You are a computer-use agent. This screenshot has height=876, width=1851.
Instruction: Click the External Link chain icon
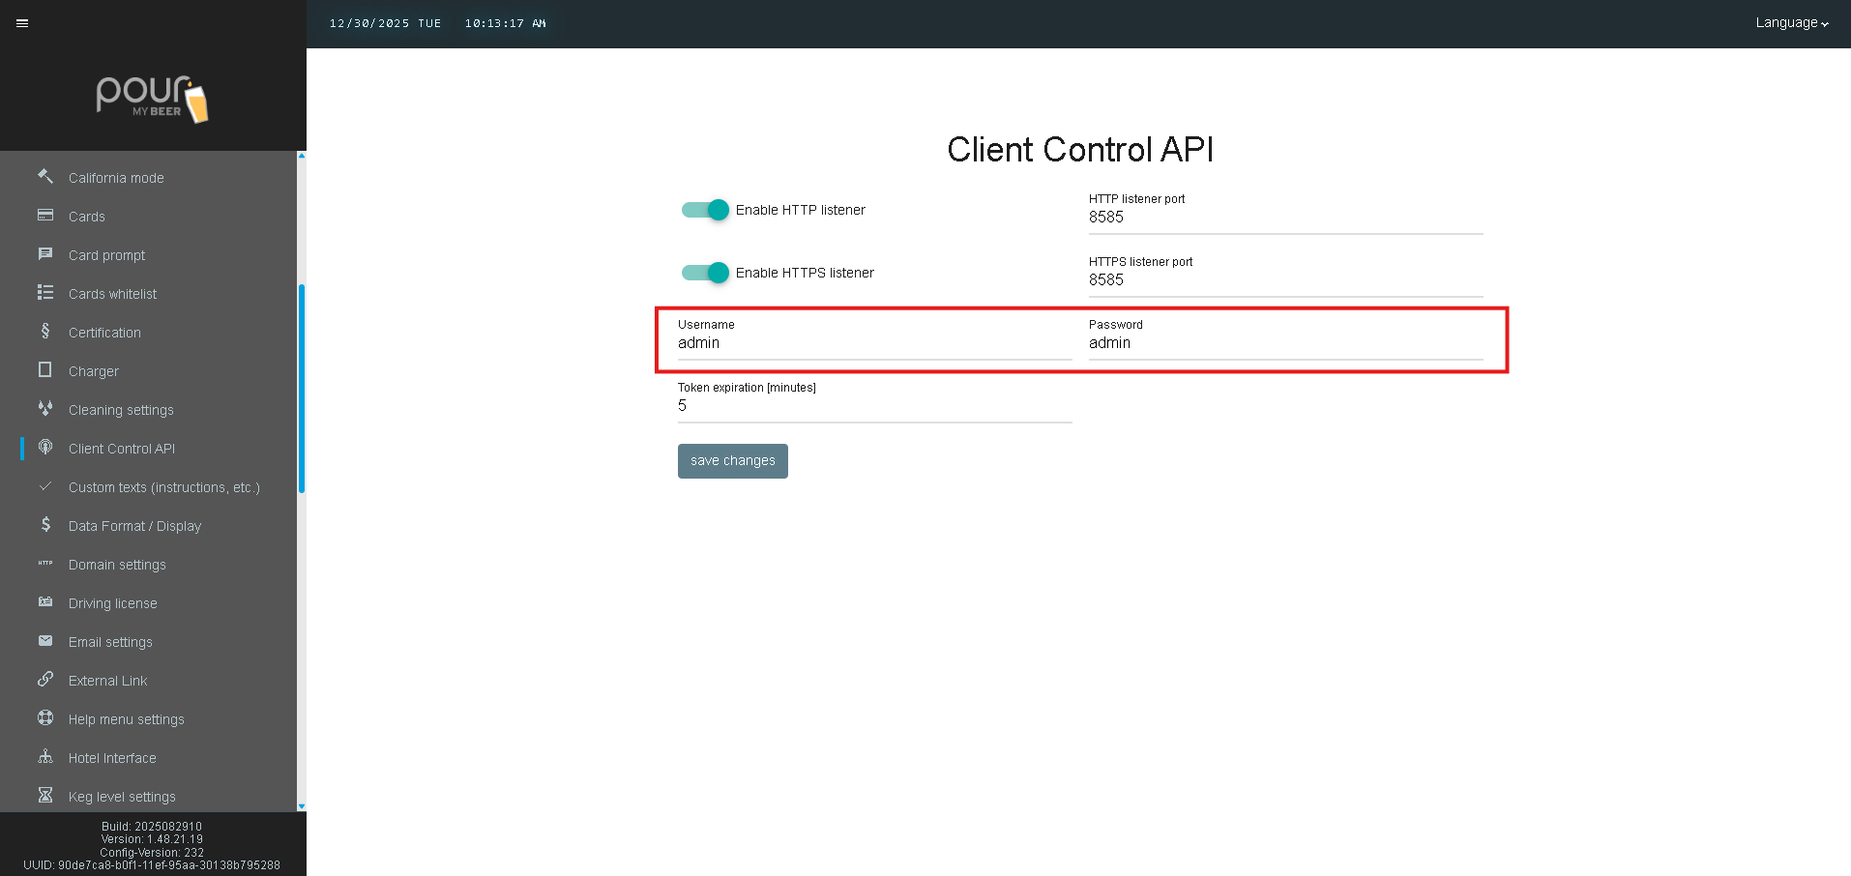point(45,680)
